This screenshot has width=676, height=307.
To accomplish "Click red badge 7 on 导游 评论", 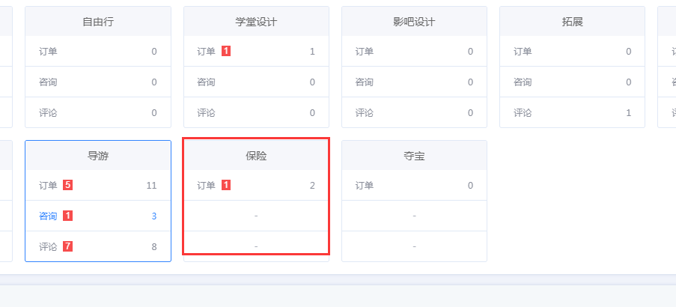I will tap(67, 246).
